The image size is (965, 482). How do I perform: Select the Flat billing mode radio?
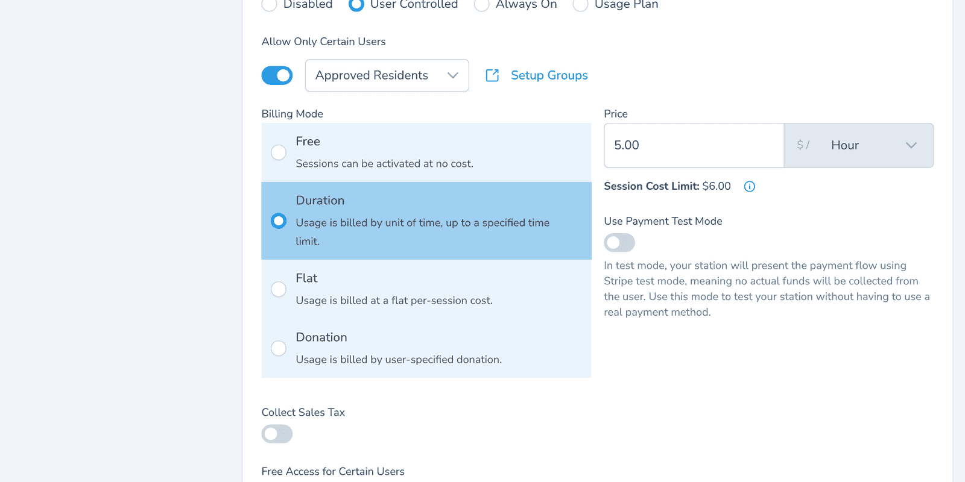click(279, 289)
